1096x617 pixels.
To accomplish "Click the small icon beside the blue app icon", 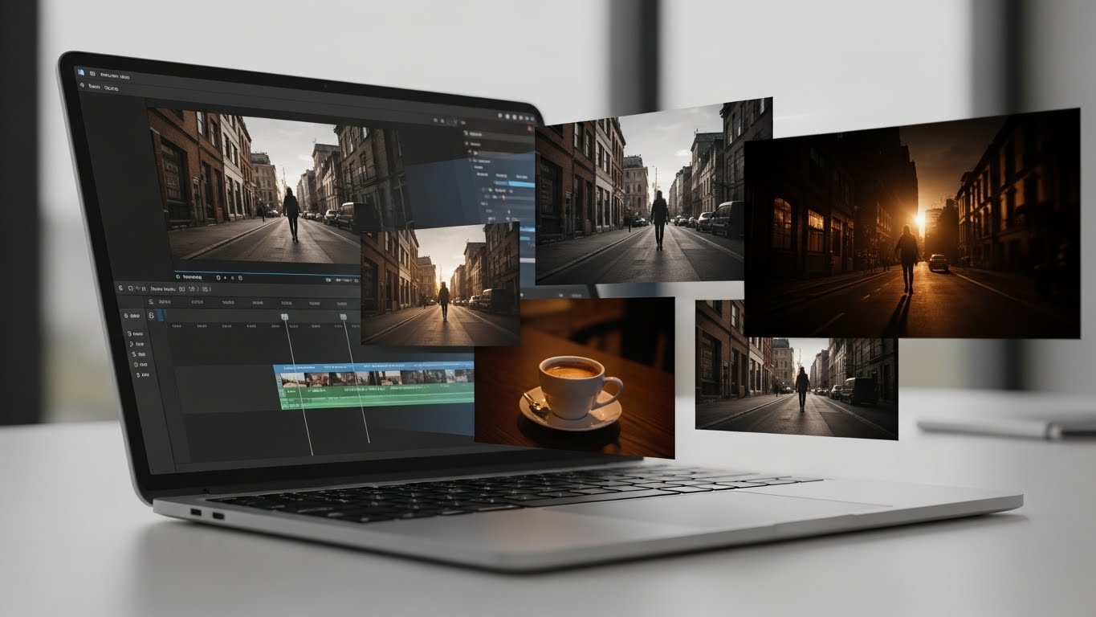I will (91, 74).
